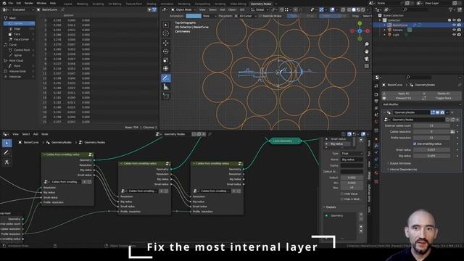The height and width of the screenshot is (261, 464).
Task: Click the outliner filter funnel icon
Action: click(451, 9)
